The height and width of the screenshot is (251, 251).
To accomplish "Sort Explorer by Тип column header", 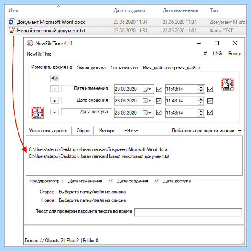I will pos(214,10).
